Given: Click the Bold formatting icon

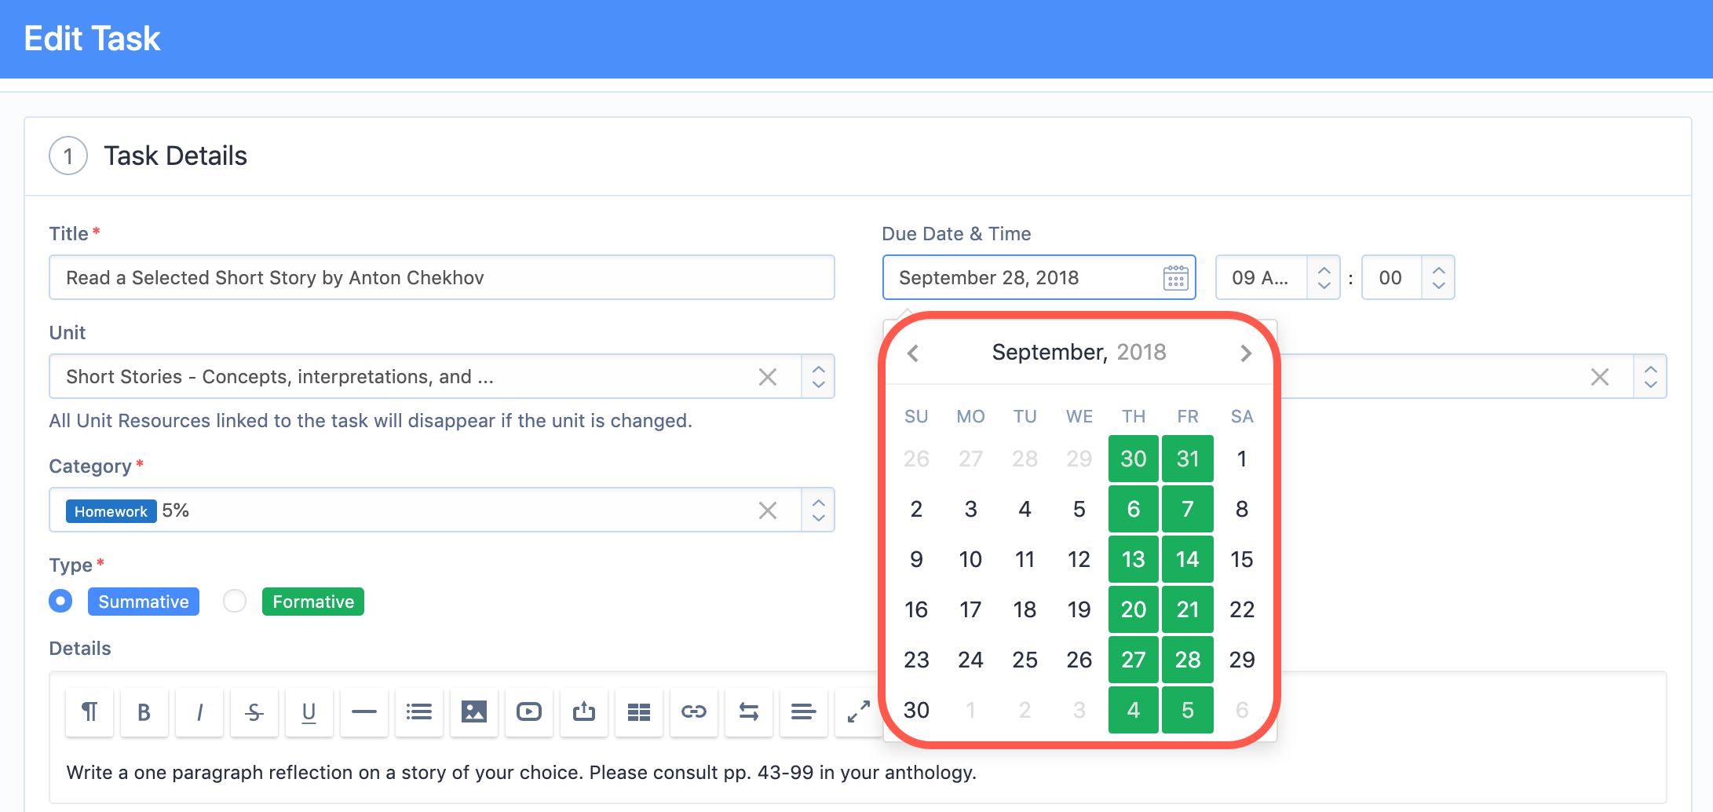Looking at the screenshot, I should (x=144, y=712).
